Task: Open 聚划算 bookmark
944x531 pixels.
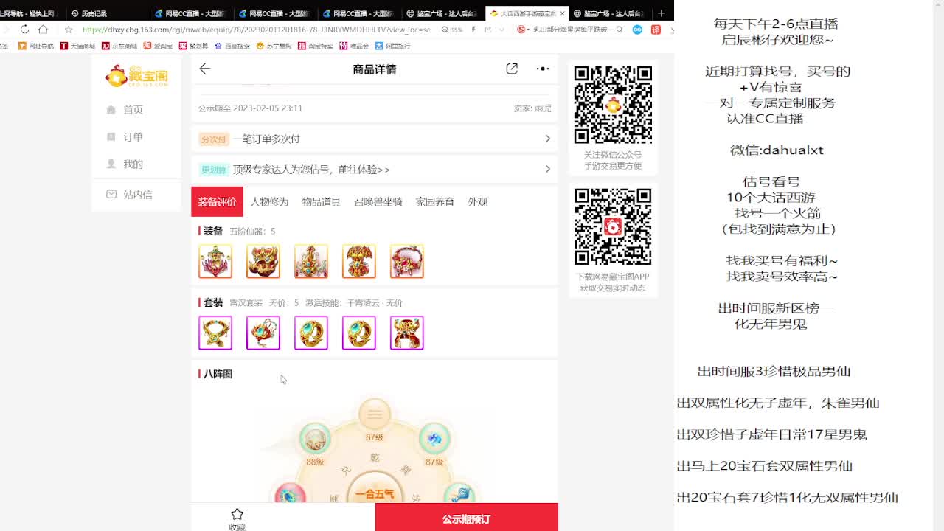Action: pos(194,46)
